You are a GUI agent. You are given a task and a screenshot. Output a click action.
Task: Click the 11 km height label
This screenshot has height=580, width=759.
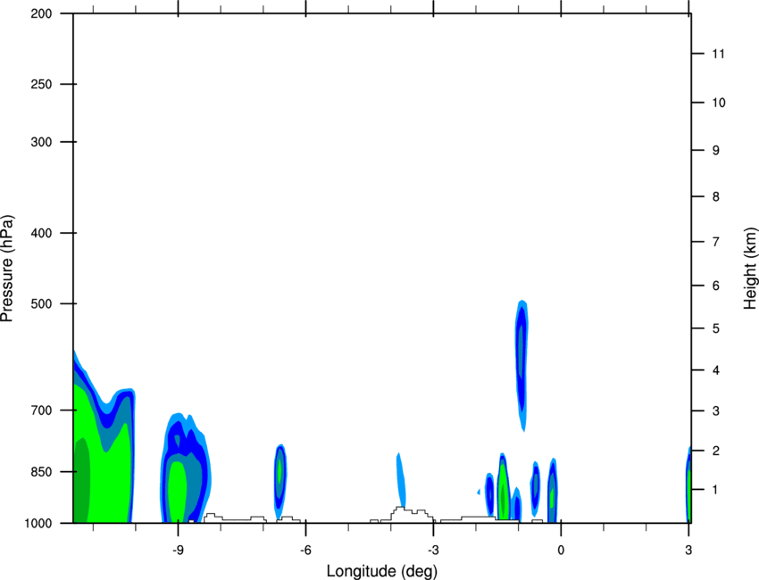pos(718,54)
